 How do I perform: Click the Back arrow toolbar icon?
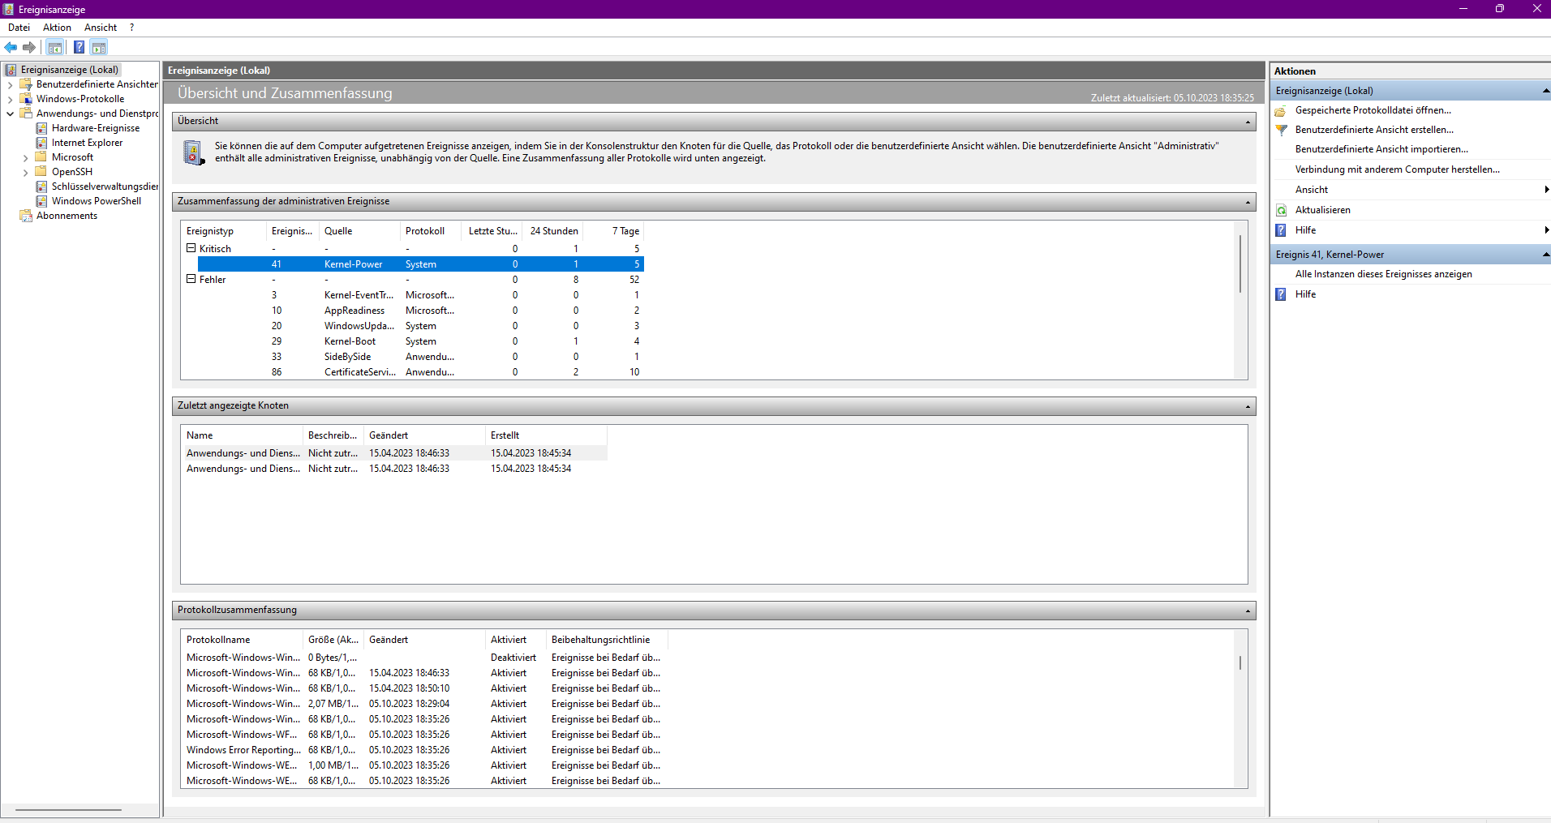click(11, 47)
